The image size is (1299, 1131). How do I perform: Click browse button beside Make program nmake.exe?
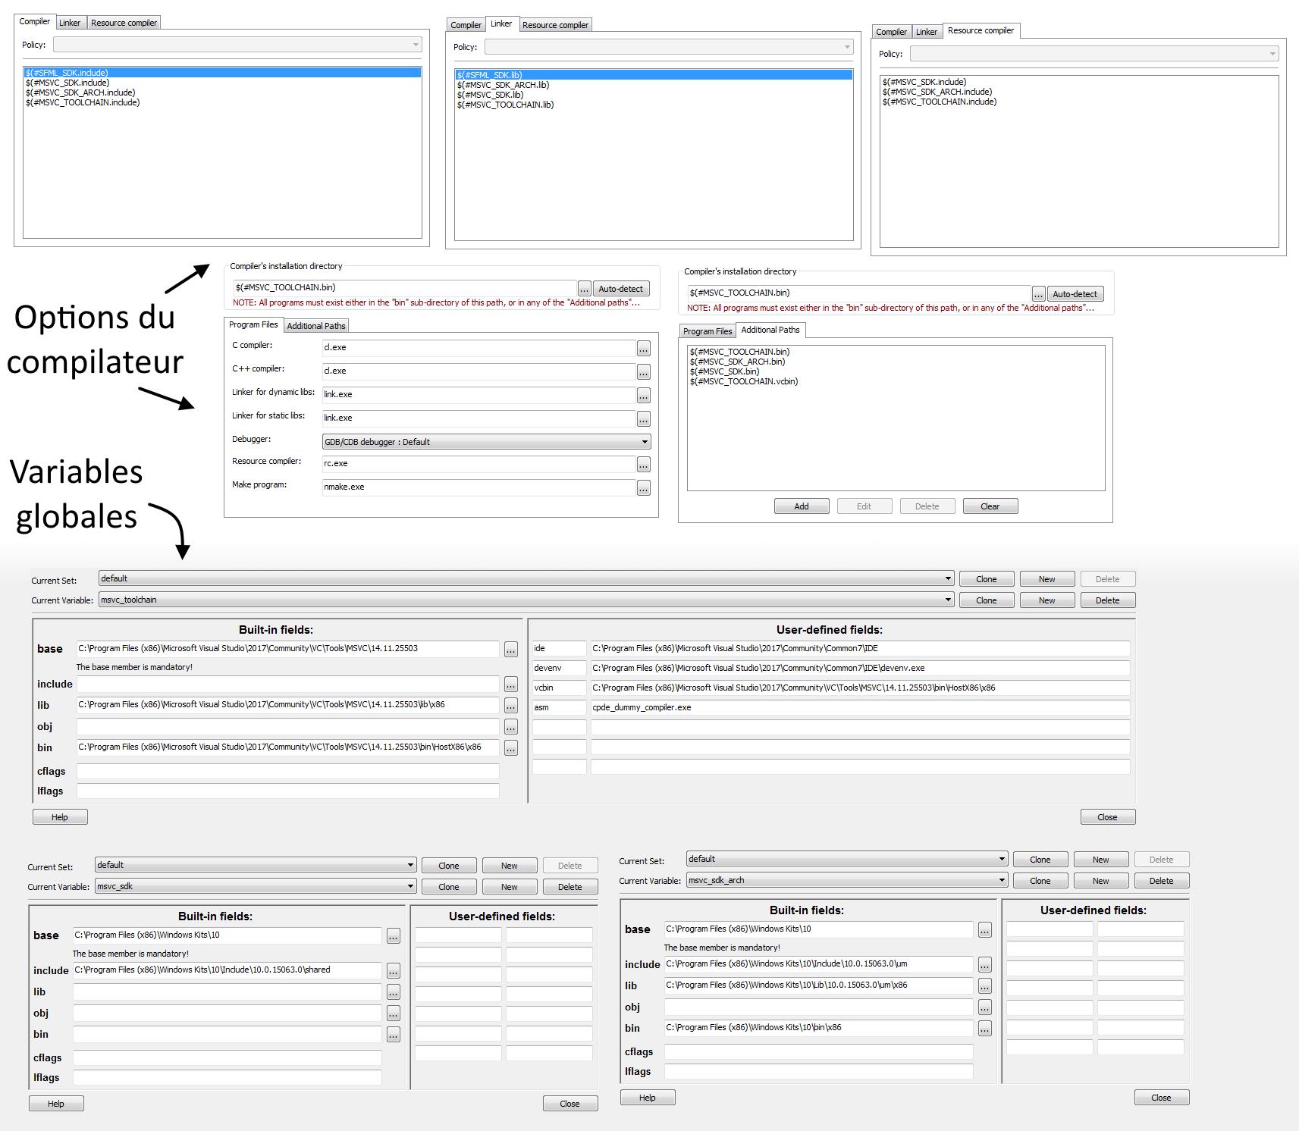[x=643, y=487]
